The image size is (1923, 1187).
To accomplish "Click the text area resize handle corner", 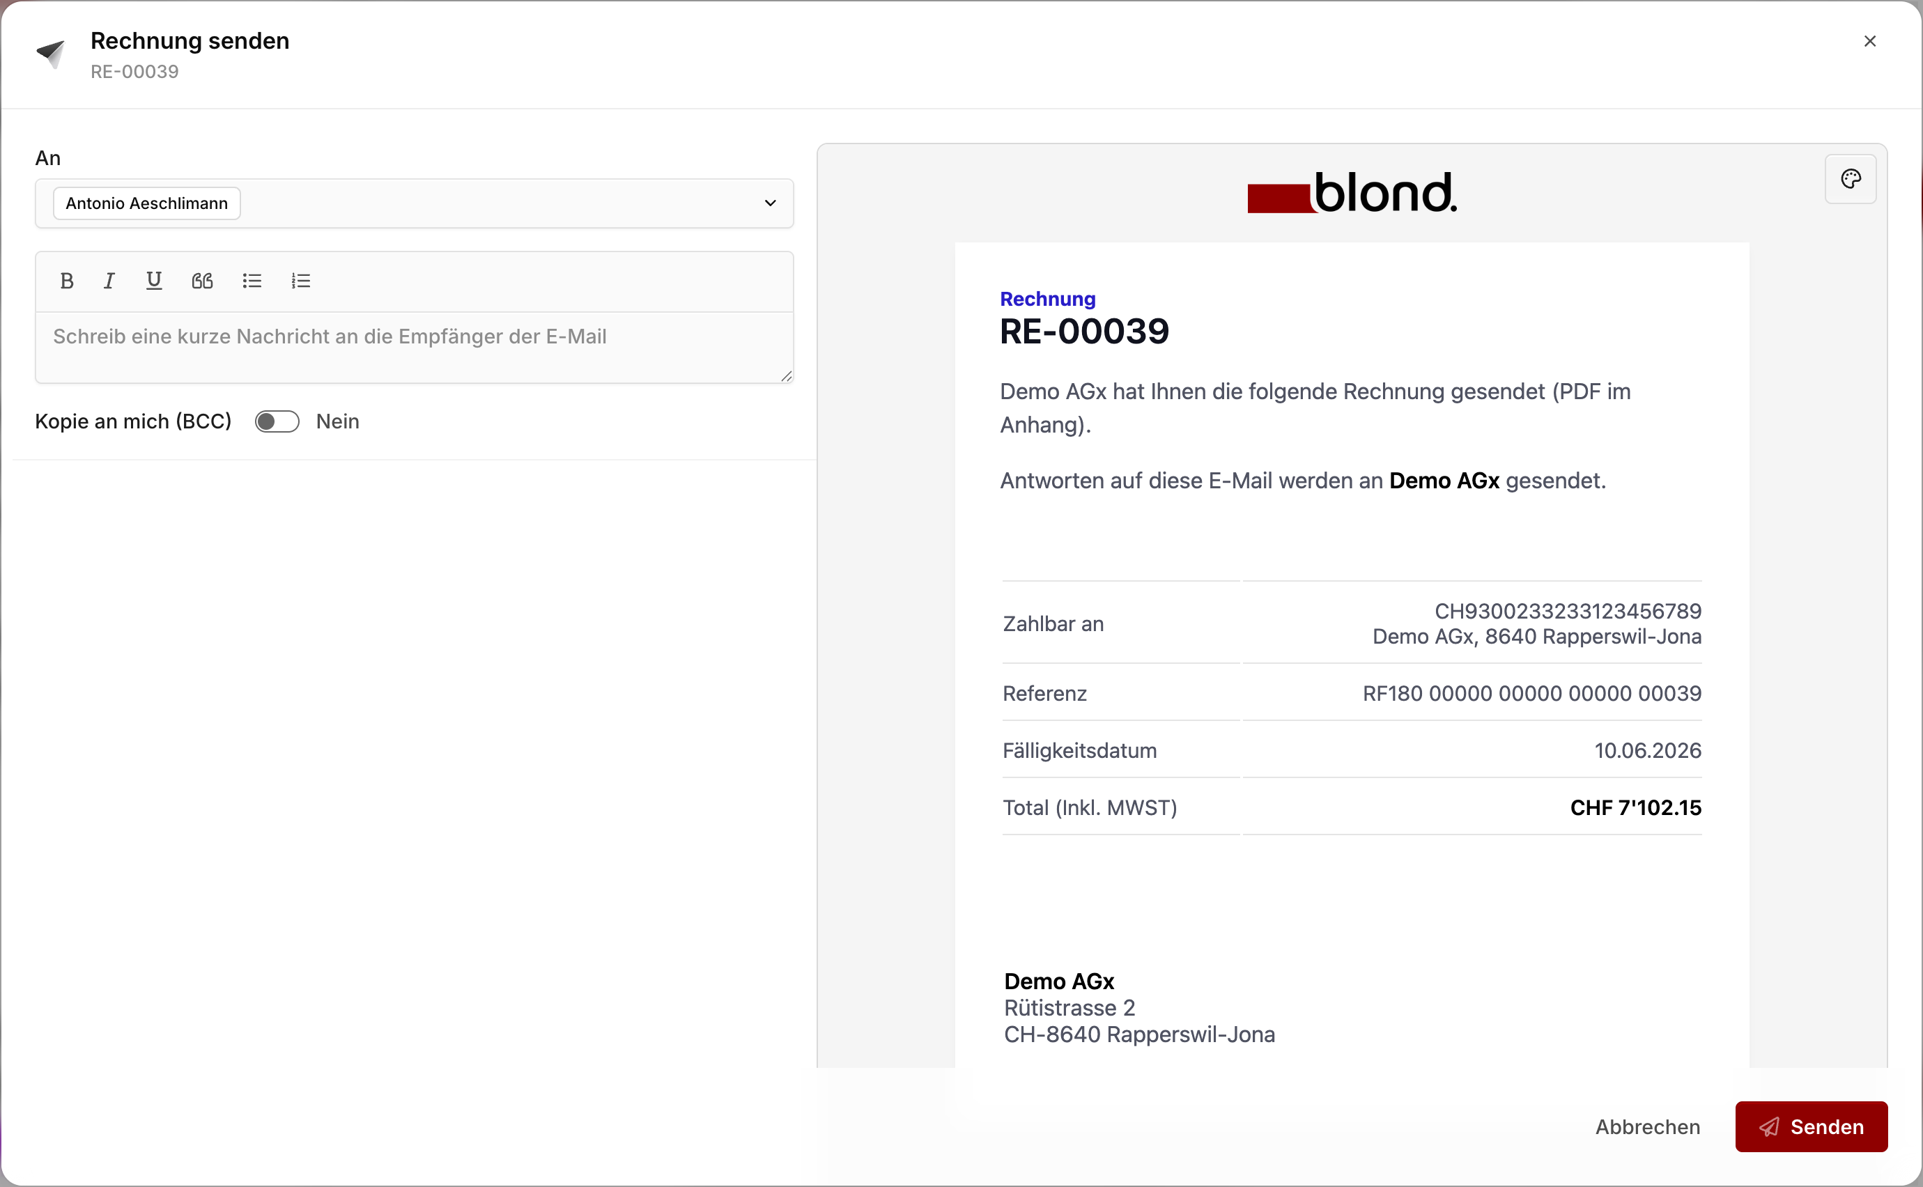I will (x=786, y=376).
